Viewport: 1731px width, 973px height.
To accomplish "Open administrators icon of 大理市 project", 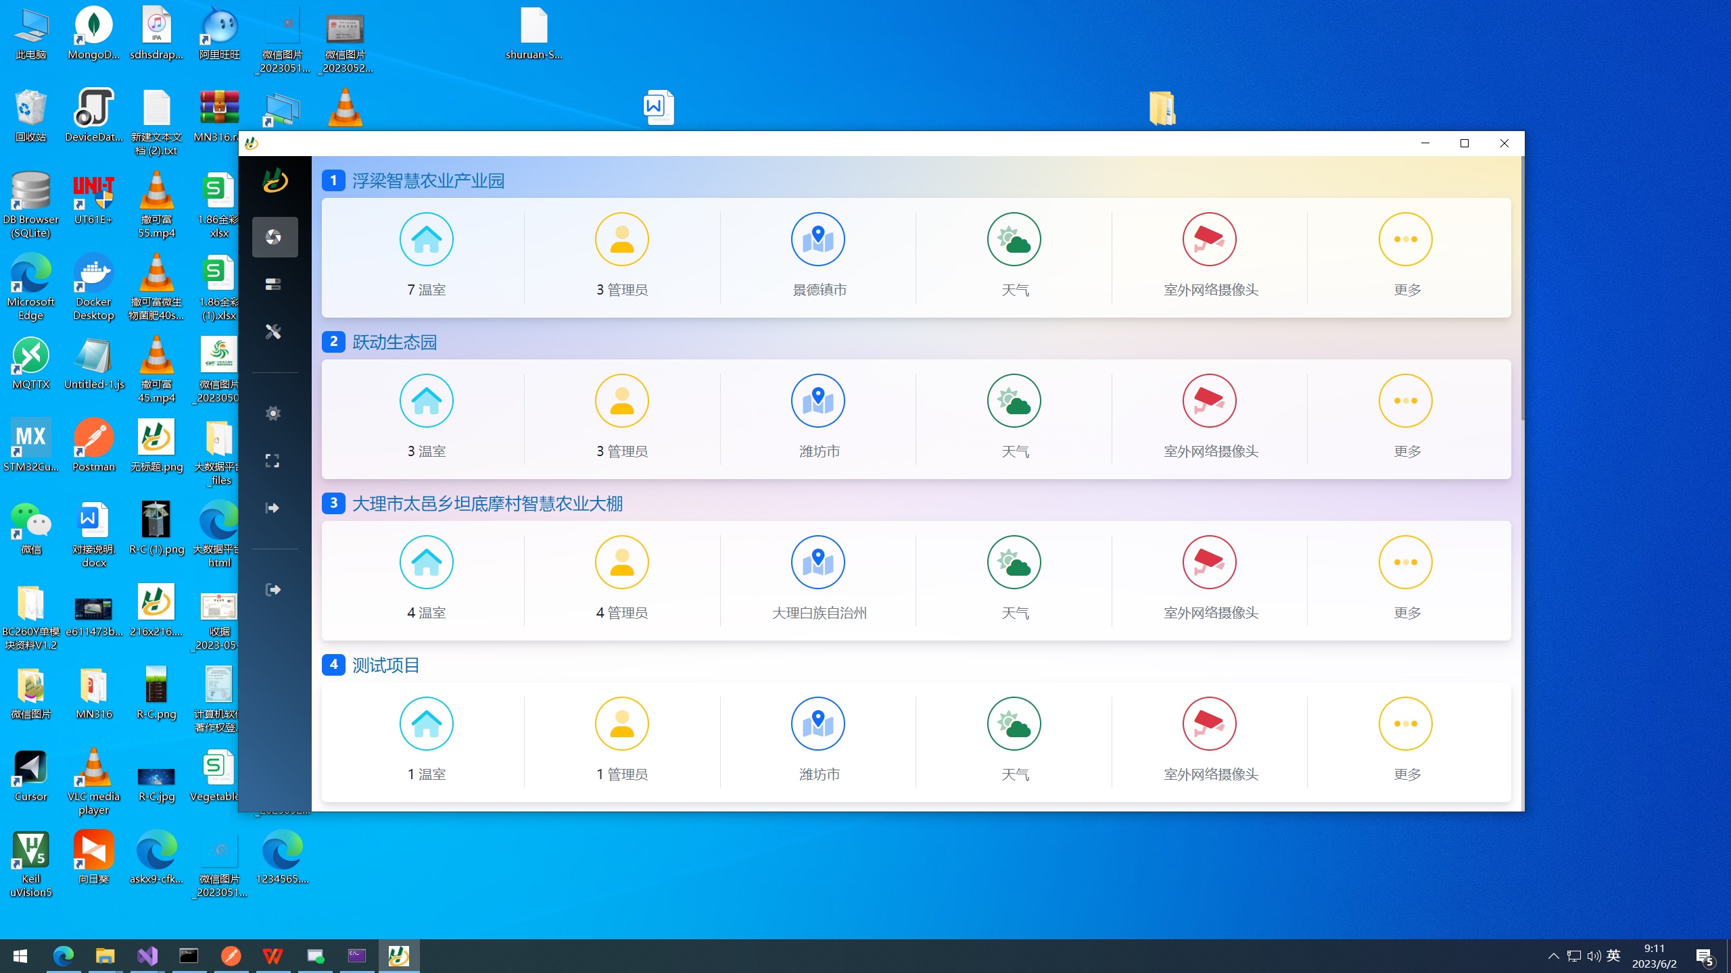I will tap(622, 563).
